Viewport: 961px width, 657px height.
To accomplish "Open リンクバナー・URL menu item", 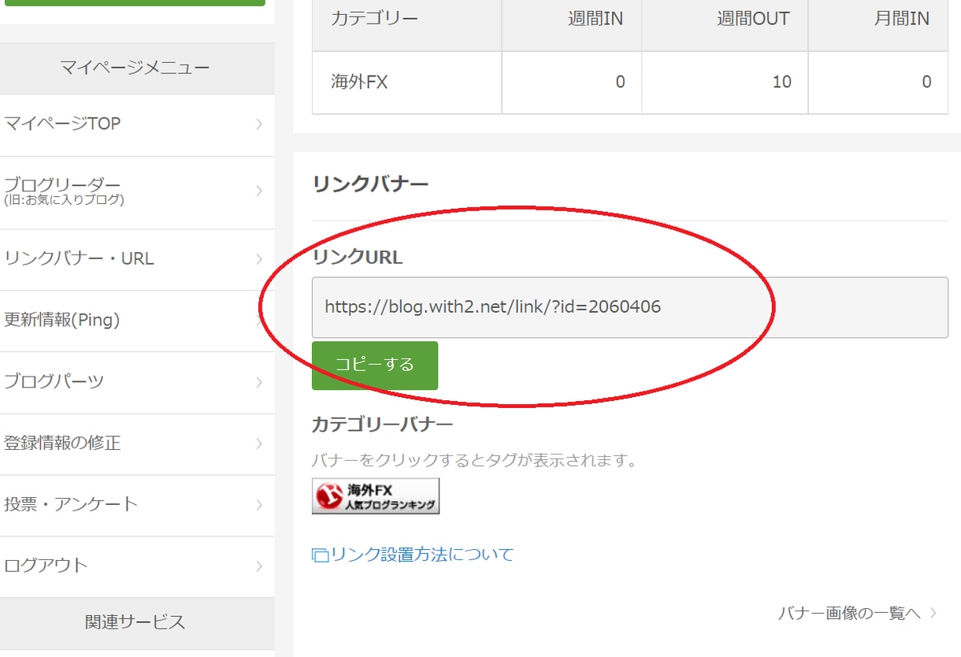I will 137,259.
